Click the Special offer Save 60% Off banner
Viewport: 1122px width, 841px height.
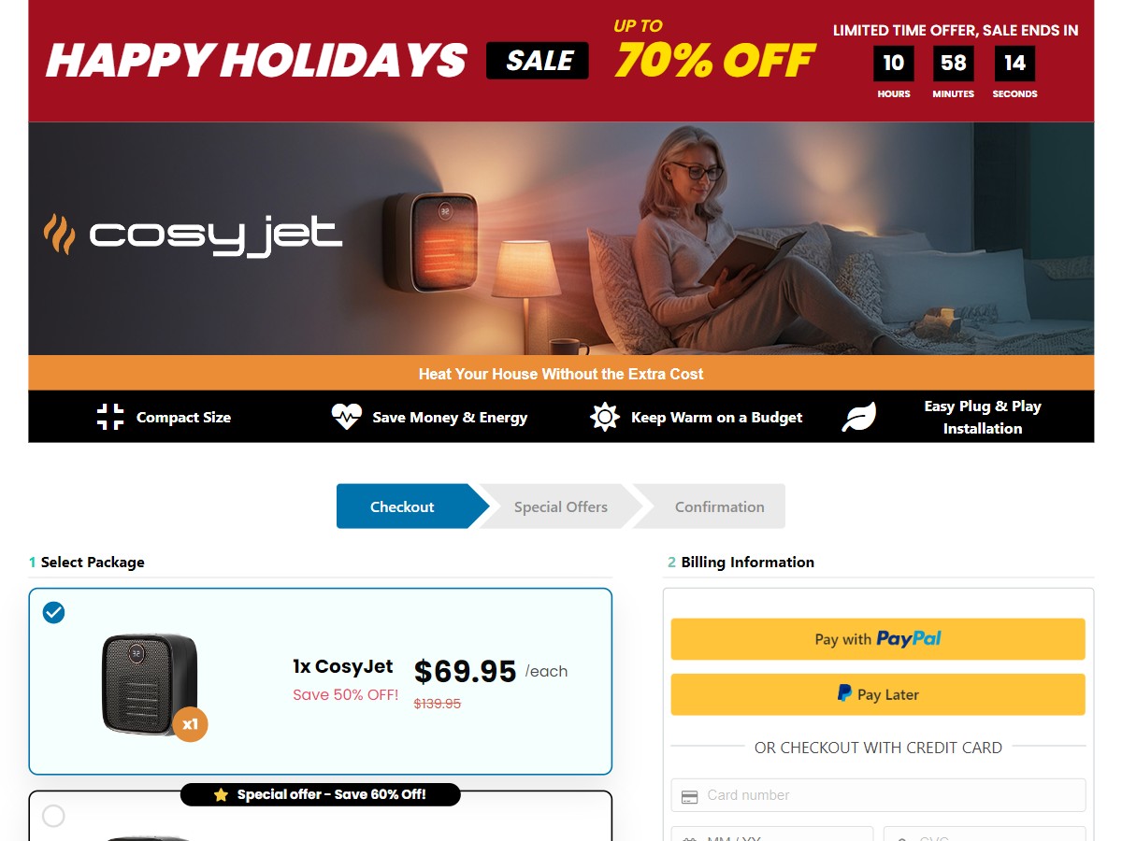pos(321,795)
